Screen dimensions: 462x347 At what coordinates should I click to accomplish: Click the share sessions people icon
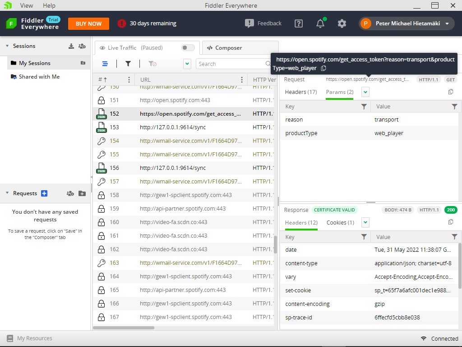tap(82, 46)
